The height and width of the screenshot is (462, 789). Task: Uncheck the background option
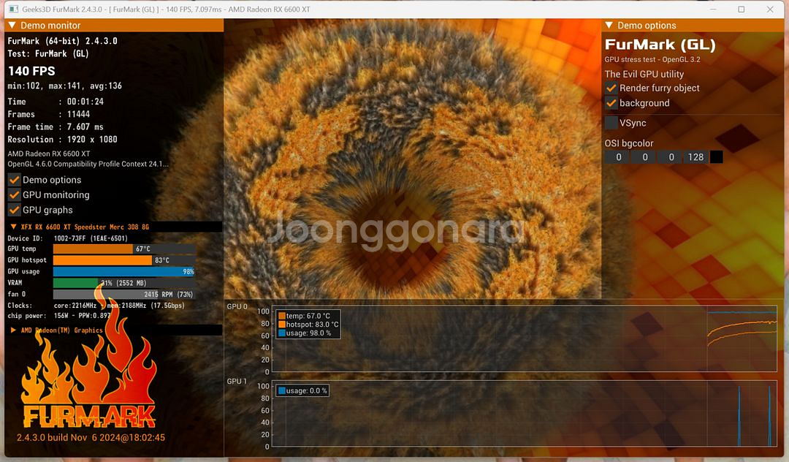pyautogui.click(x=611, y=103)
